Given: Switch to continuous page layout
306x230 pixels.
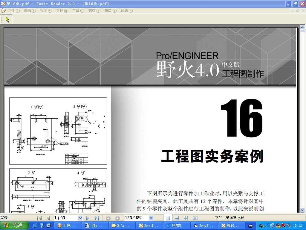Looking at the screenshot, I should [x=177, y=218].
